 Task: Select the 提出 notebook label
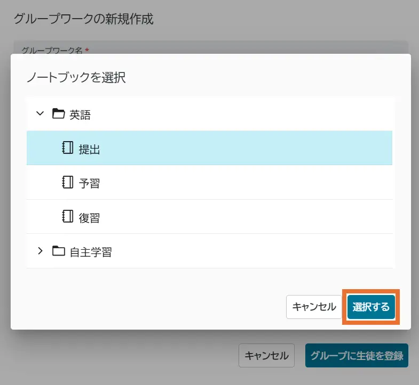(x=89, y=149)
